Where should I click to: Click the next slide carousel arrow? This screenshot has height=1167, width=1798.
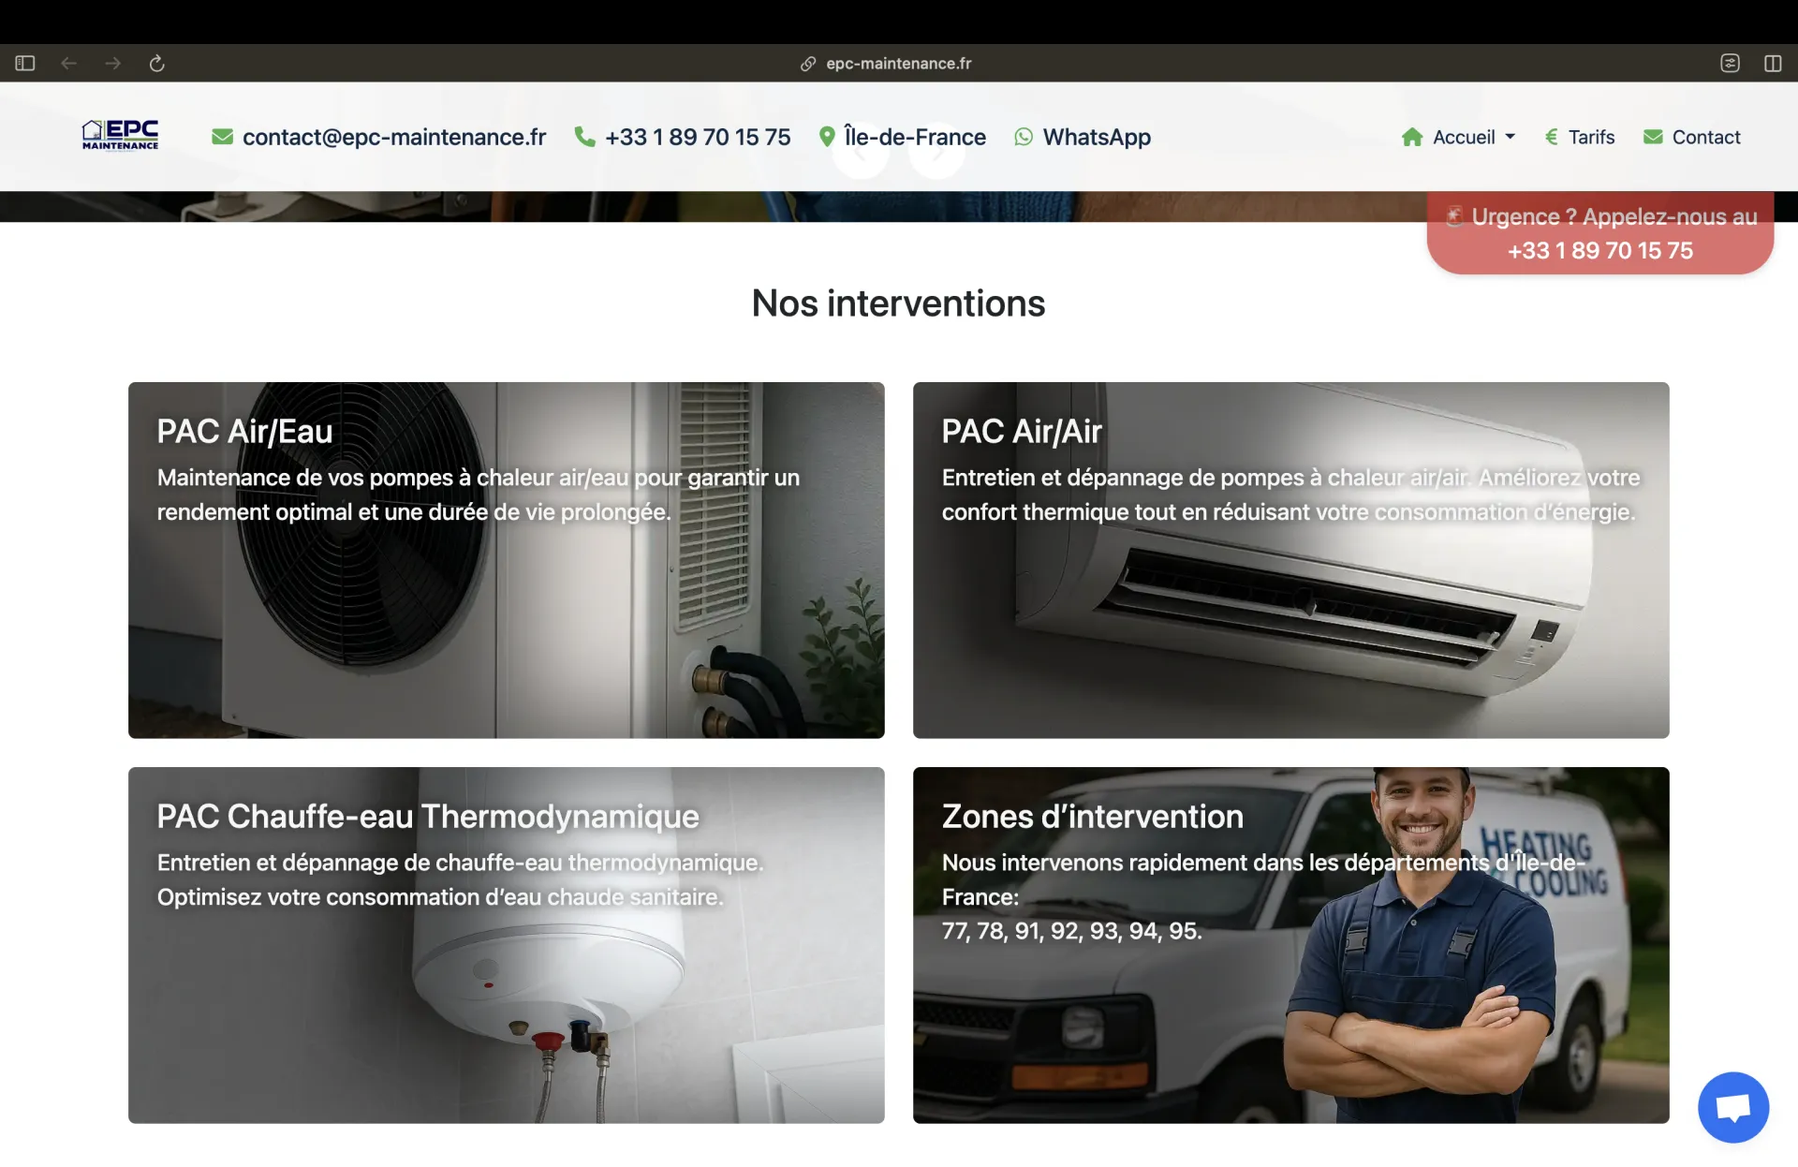pos(936,153)
